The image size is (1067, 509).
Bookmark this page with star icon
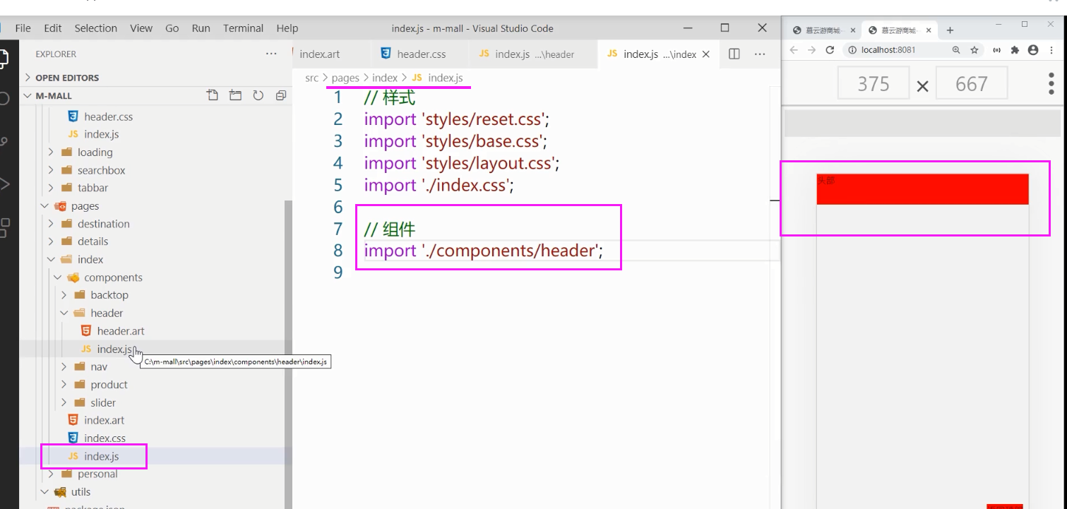pos(974,50)
